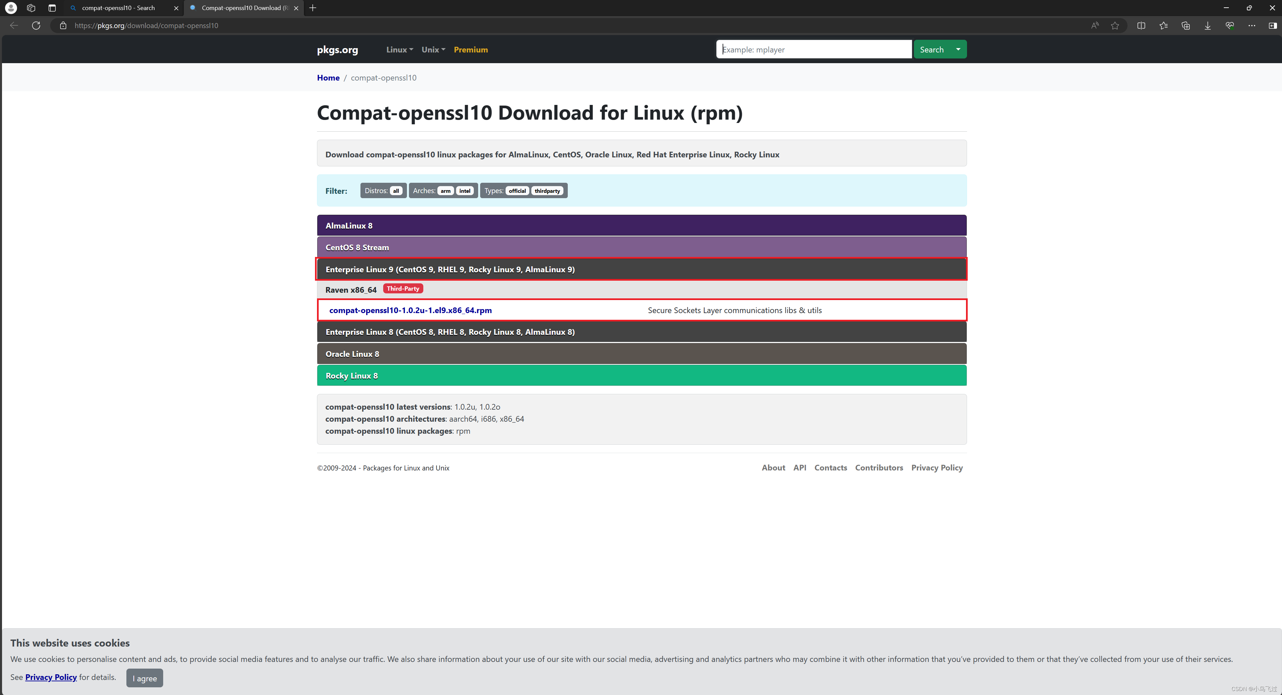Toggle the arm architecture filter

click(x=445, y=191)
